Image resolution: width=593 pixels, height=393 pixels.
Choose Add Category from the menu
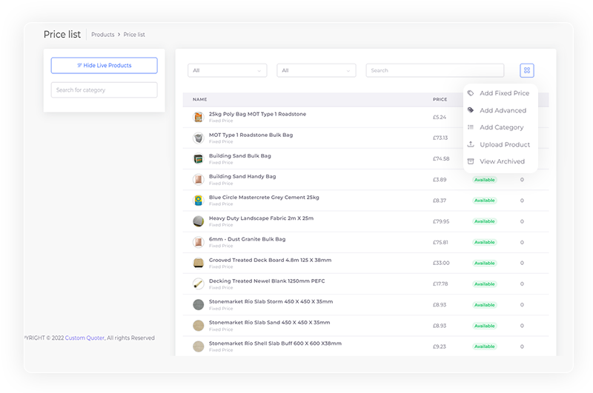[x=502, y=127]
